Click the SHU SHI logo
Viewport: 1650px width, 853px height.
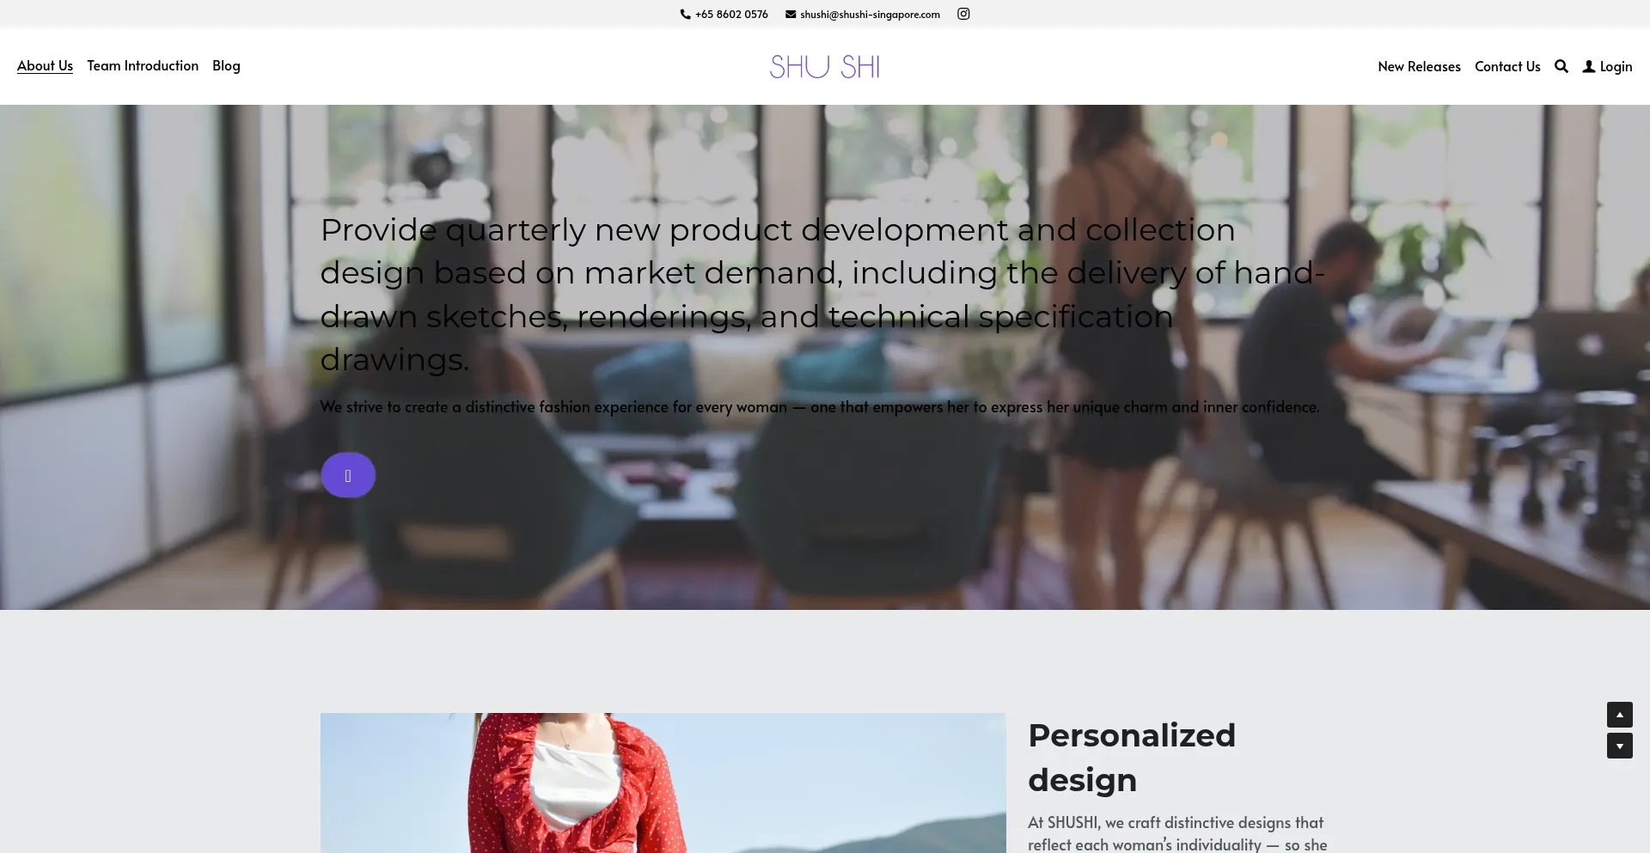[825, 66]
